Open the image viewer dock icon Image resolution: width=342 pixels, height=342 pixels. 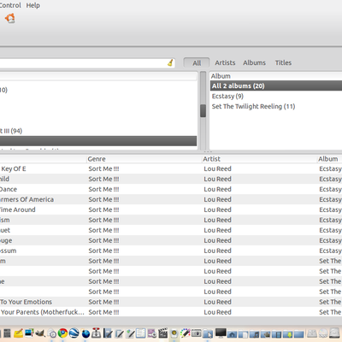(x=29, y=333)
